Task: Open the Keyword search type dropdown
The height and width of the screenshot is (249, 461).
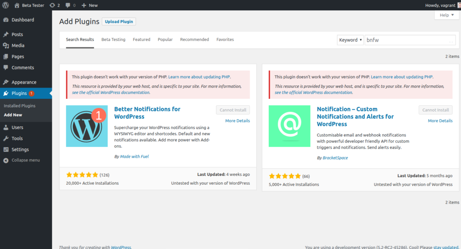Action: tap(350, 40)
